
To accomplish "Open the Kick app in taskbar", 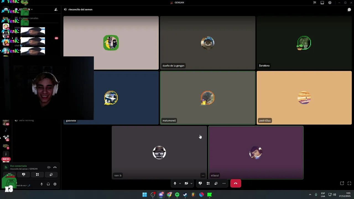I will point(209,195).
